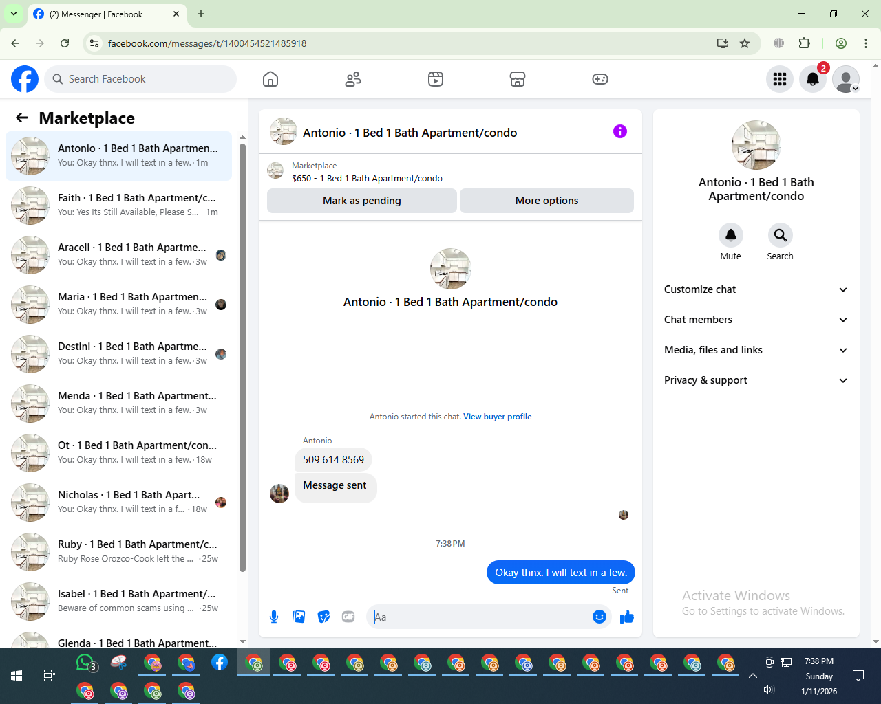This screenshot has height=704, width=881.
Task: Open Maria conversation in chat list
Action: [118, 305]
